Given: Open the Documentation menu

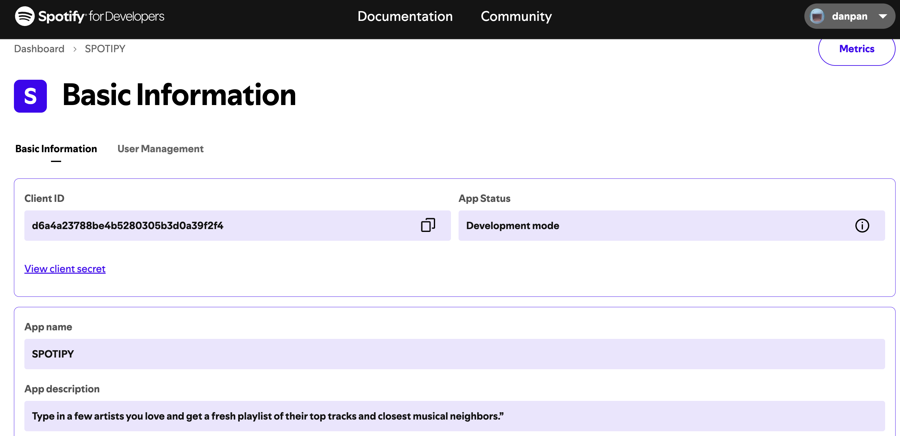Looking at the screenshot, I should pos(405,16).
